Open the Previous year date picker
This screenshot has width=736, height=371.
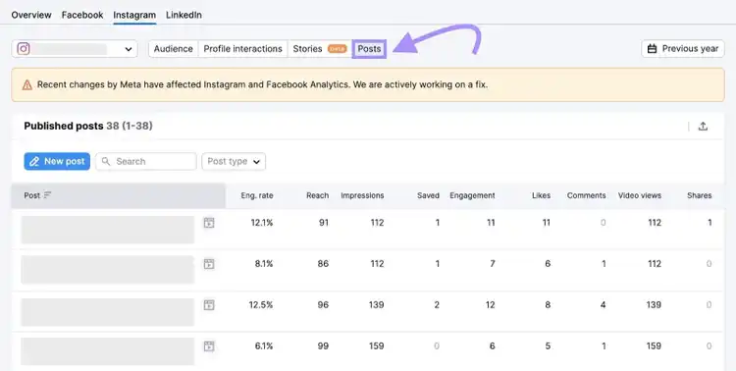tap(683, 49)
